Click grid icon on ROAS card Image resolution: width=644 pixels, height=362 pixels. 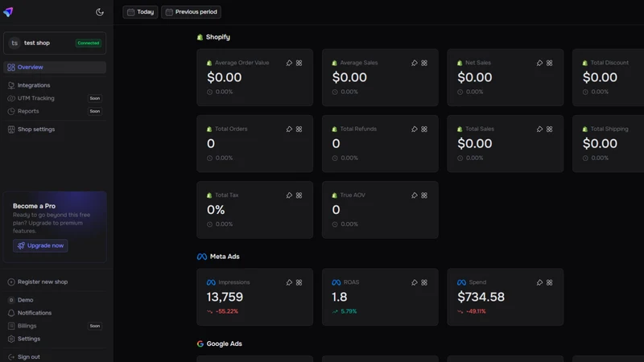[x=424, y=282]
